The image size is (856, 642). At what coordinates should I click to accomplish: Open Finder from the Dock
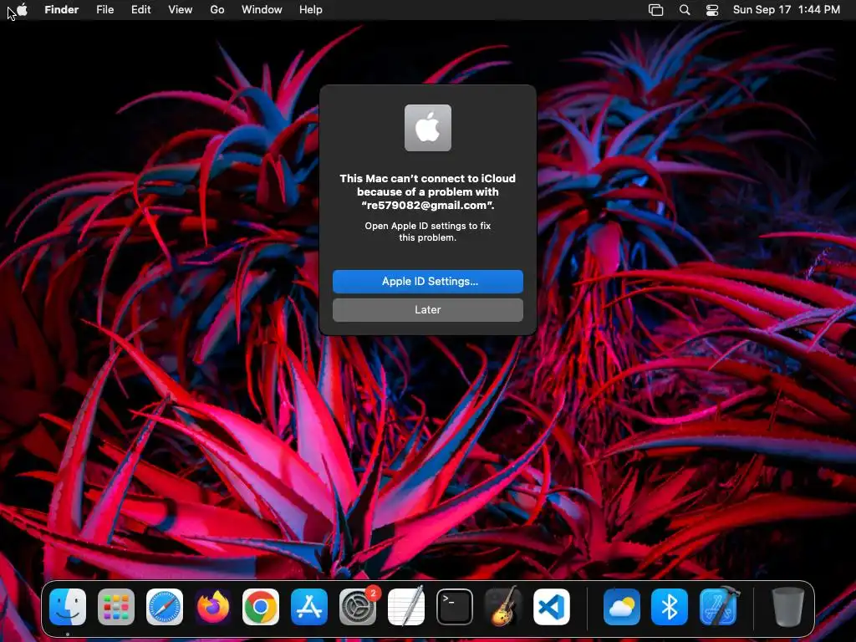click(68, 607)
